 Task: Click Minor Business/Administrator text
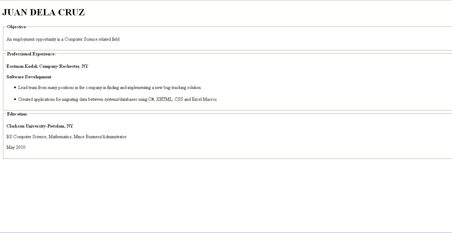click(x=100, y=137)
